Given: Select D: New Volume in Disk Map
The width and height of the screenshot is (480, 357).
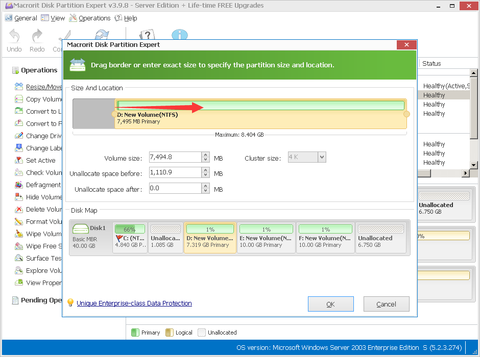Looking at the screenshot, I should coord(210,238).
